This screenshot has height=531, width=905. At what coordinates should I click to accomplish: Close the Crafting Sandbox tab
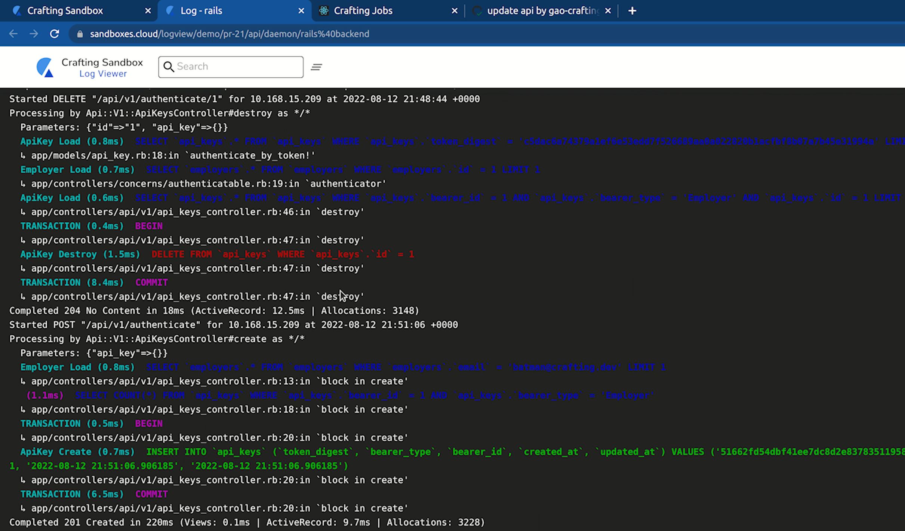coord(148,11)
